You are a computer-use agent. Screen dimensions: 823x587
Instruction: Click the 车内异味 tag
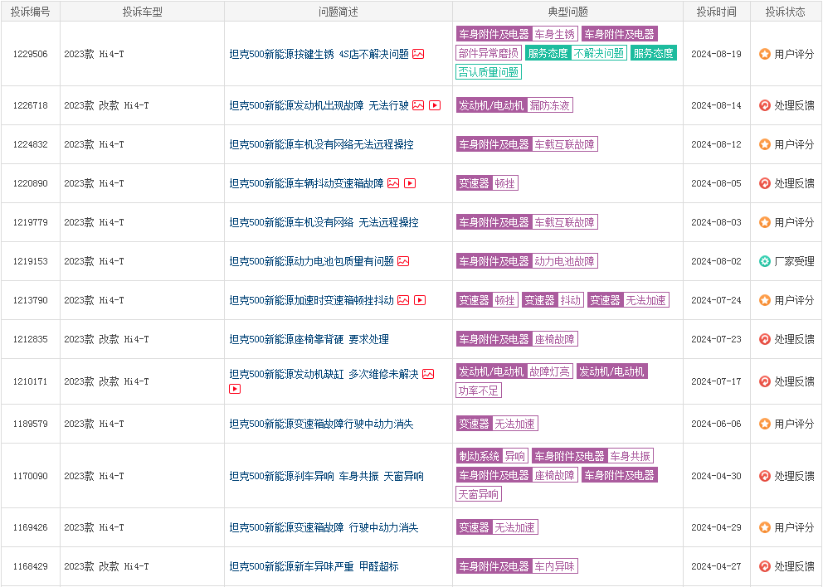coord(555,566)
